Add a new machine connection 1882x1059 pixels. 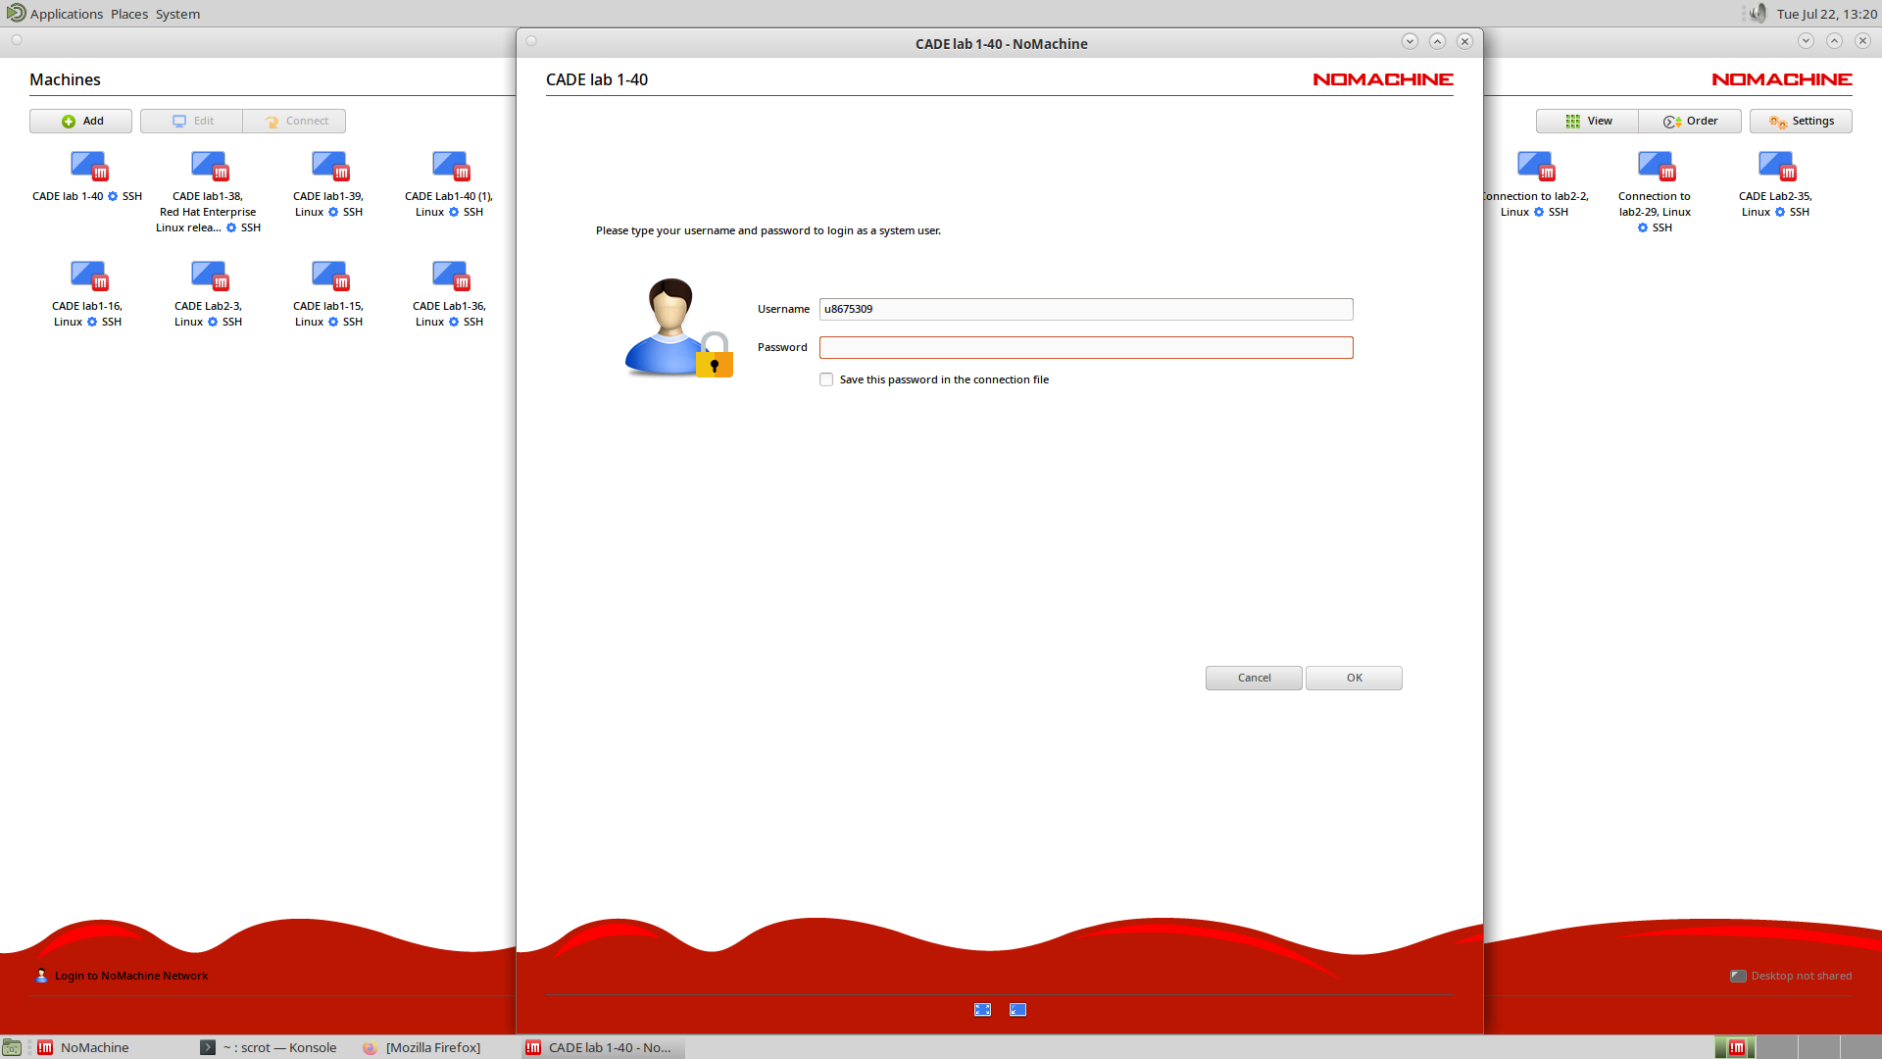[x=81, y=121]
